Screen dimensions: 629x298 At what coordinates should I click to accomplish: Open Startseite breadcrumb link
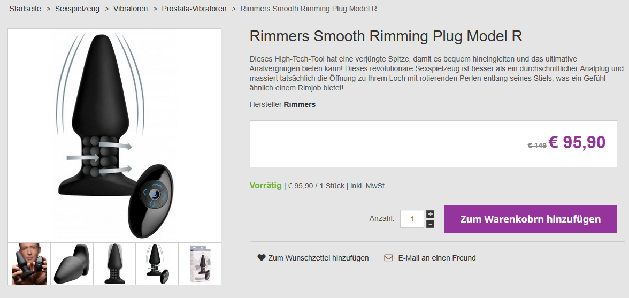coord(25,9)
